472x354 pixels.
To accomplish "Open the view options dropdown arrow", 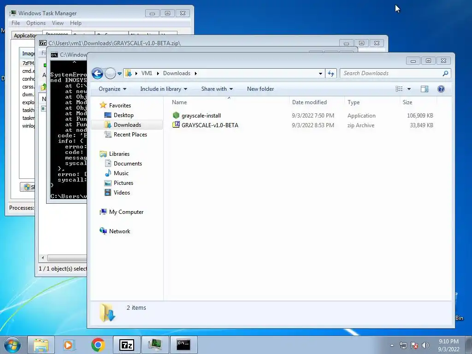I will coord(409,89).
